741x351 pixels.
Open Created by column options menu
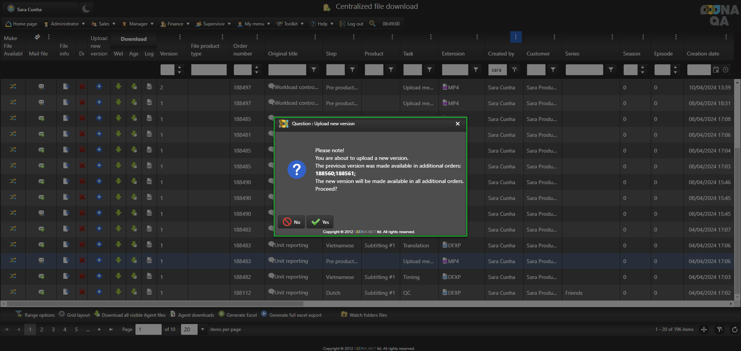pyautogui.click(x=516, y=37)
